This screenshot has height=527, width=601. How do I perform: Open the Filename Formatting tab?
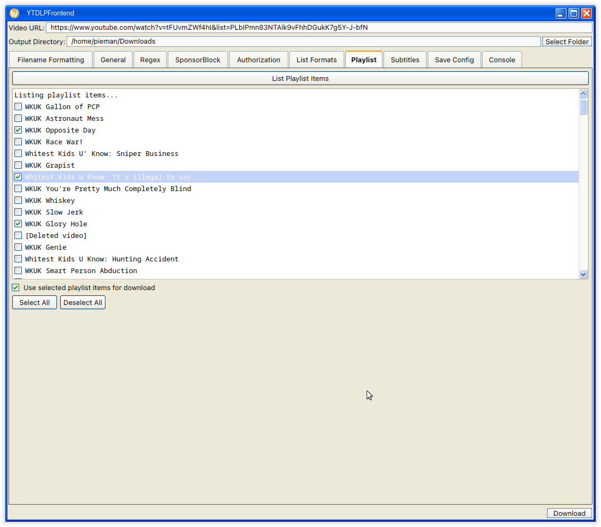click(51, 60)
